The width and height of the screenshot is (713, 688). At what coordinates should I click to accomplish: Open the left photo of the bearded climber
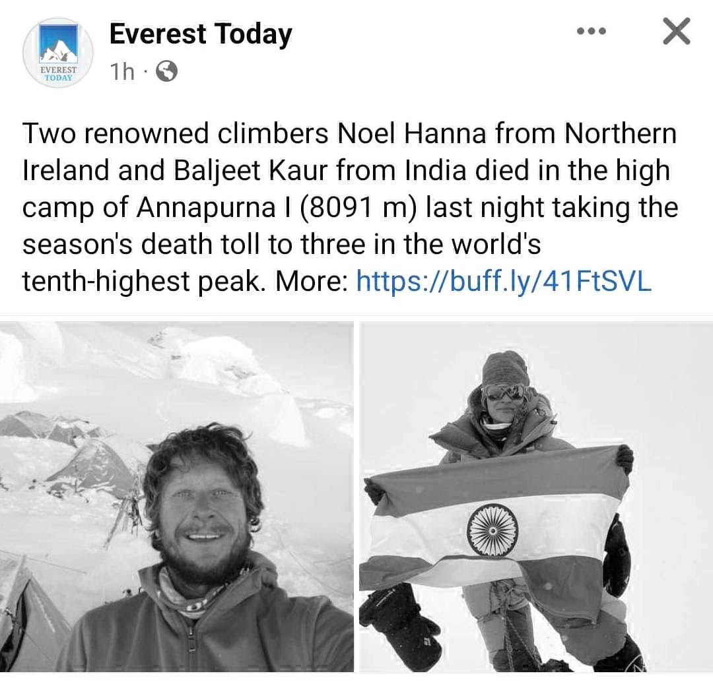[x=177, y=496]
